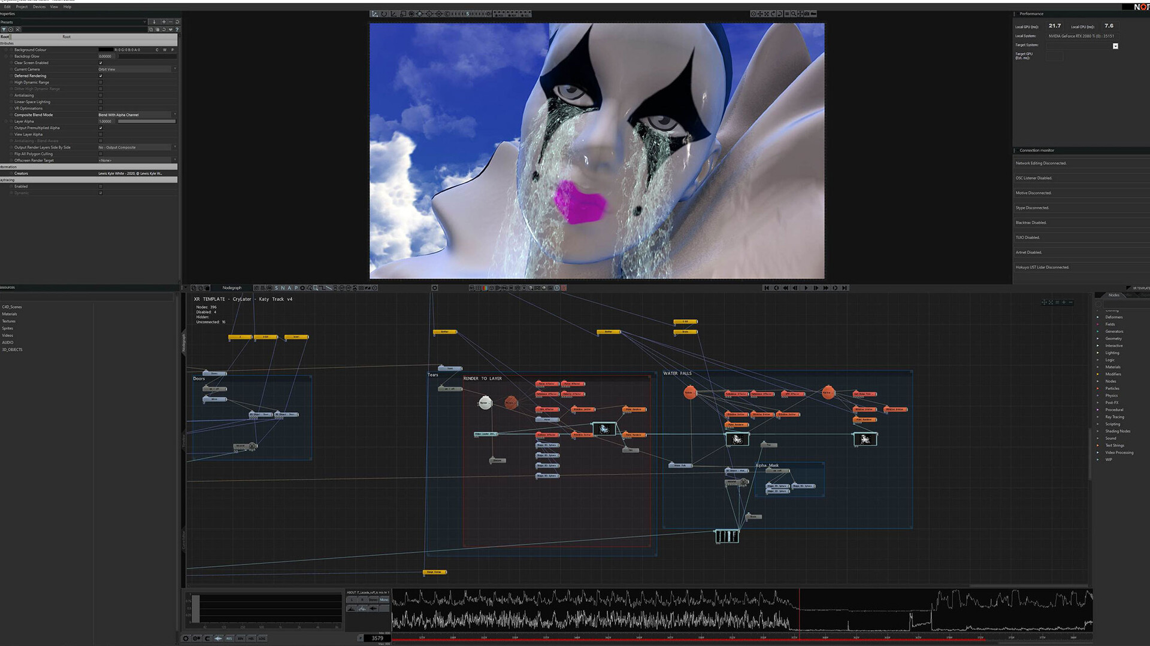Click the Play button in transport controls
The width and height of the screenshot is (1150, 646).
tap(806, 288)
